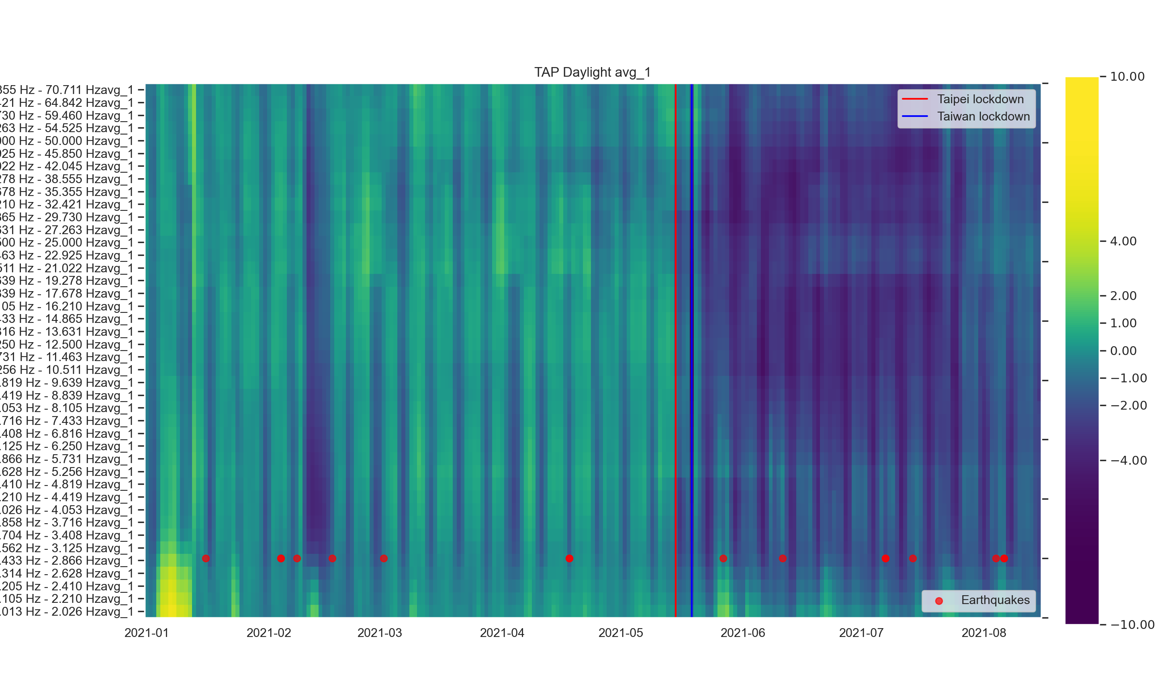Click the Taiwan lockdown legend entry

coord(983,116)
